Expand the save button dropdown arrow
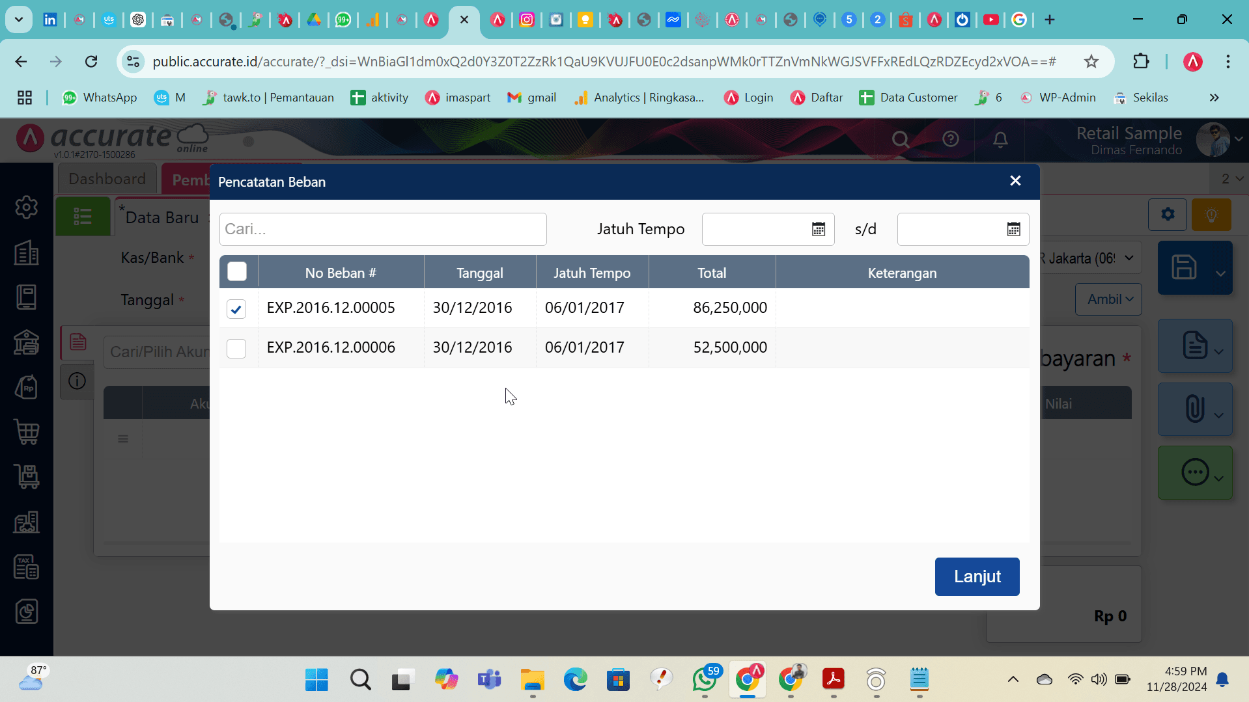The height and width of the screenshot is (702, 1249). pyautogui.click(x=1220, y=273)
